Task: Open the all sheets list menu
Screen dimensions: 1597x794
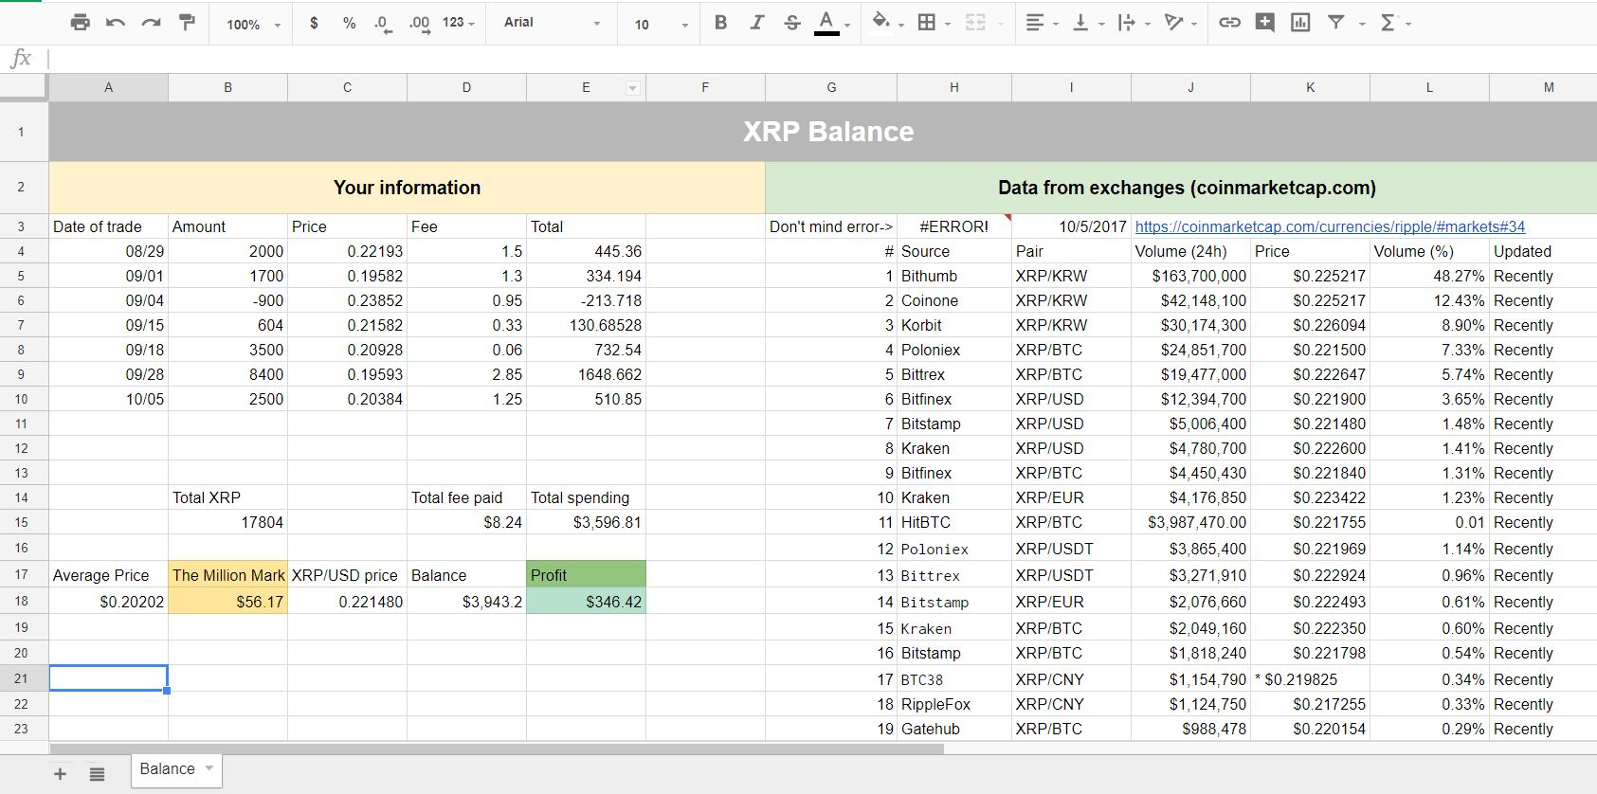Action: (x=97, y=774)
